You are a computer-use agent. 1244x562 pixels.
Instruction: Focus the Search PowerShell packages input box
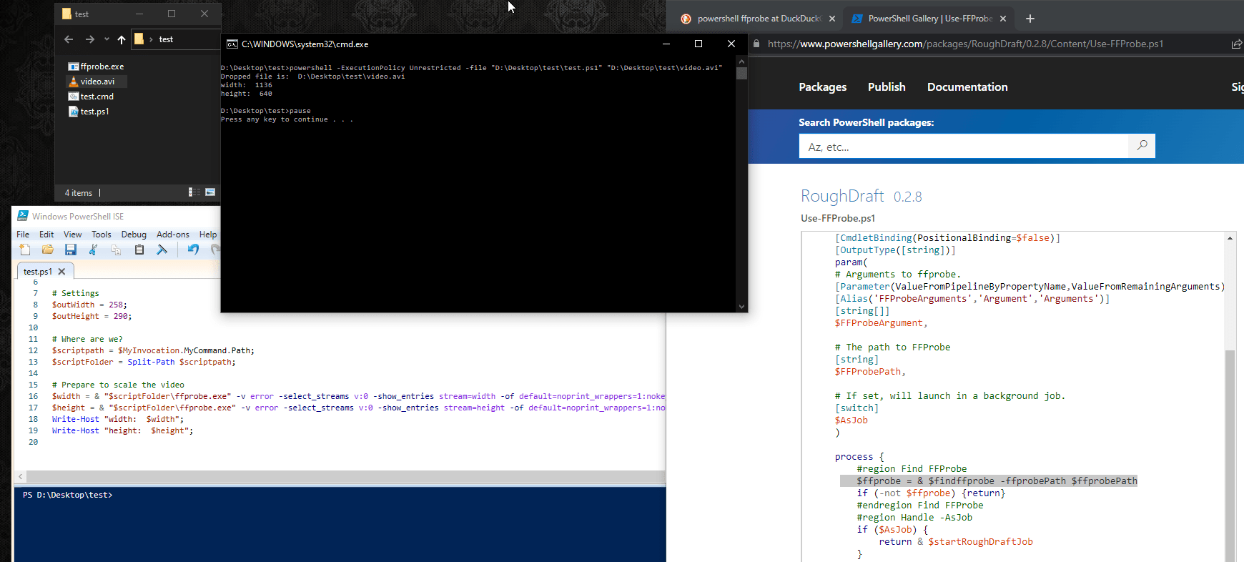963,147
